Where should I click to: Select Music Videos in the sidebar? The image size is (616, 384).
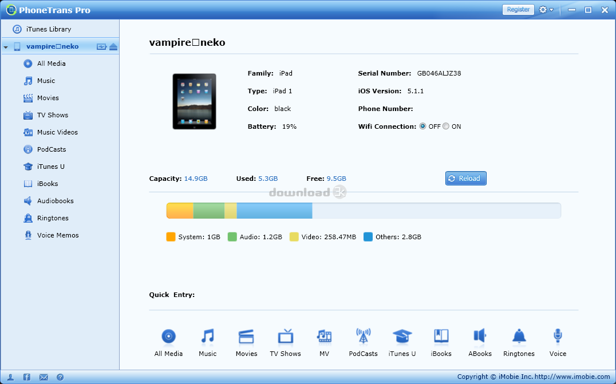tap(57, 132)
